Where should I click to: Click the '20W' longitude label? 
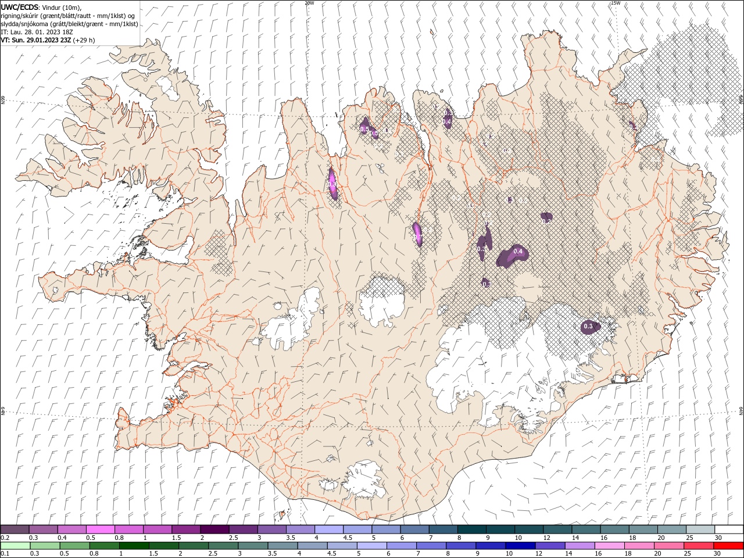tap(309, 3)
